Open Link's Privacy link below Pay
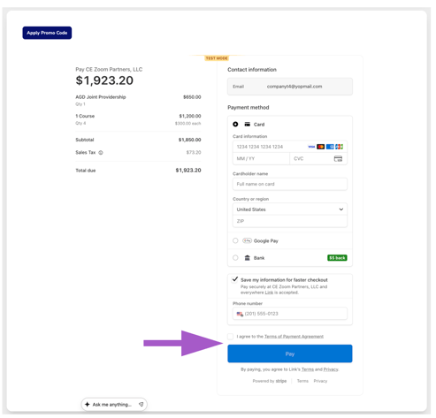The width and height of the screenshot is (436, 418). tap(331, 369)
